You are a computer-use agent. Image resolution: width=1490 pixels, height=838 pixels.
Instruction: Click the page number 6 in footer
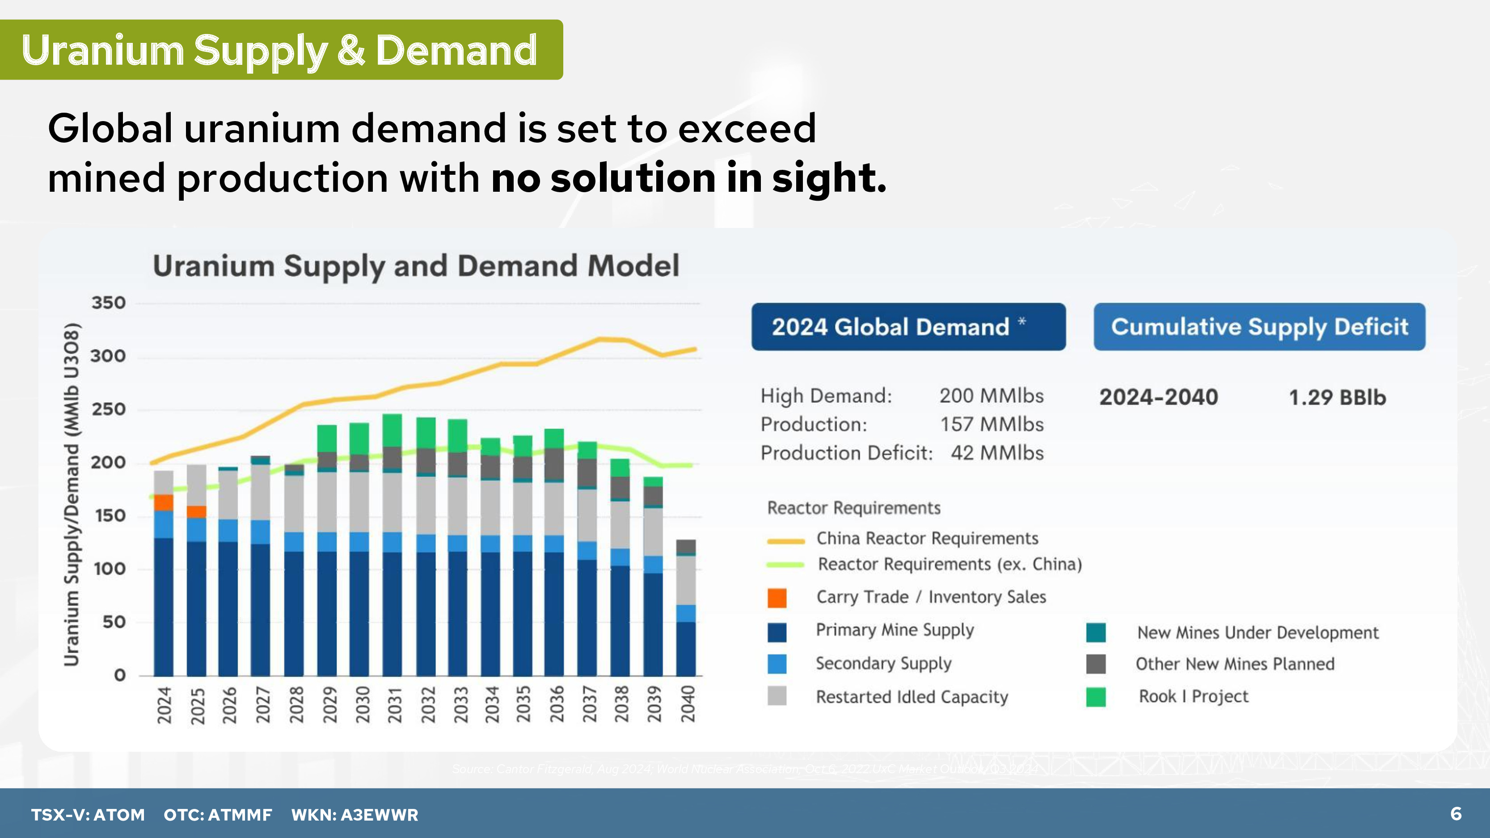1456,814
